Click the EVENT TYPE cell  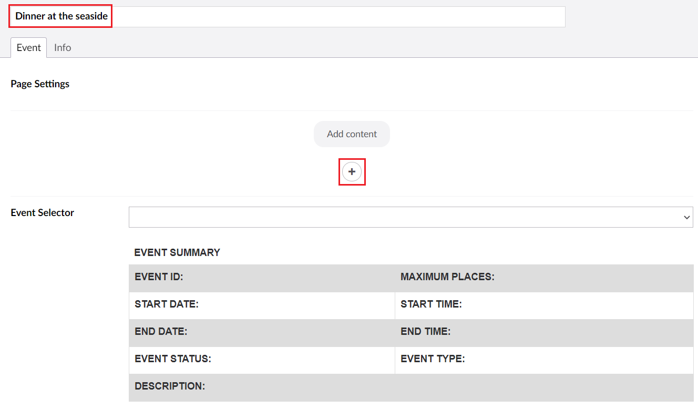click(543, 359)
